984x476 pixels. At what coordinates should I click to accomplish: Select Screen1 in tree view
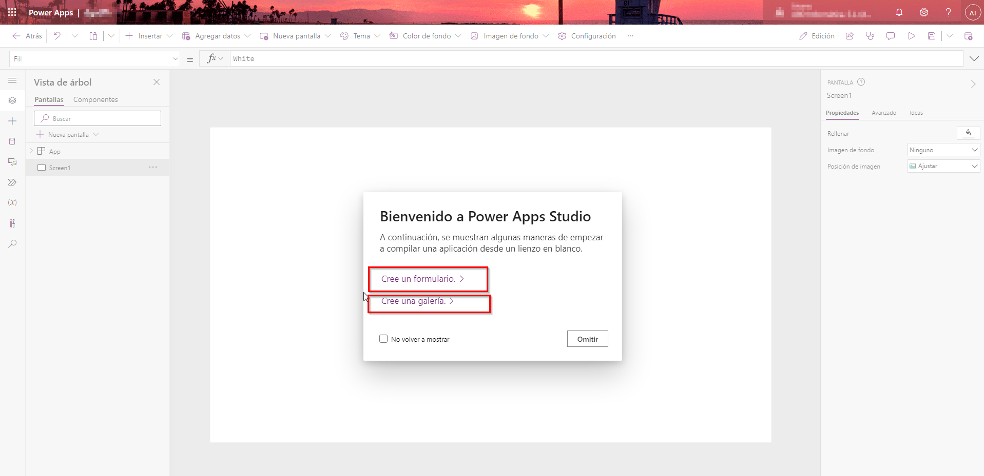98,168
